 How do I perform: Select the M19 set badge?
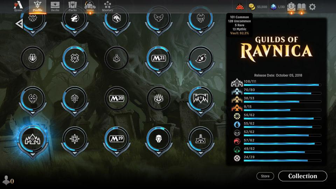117,139
